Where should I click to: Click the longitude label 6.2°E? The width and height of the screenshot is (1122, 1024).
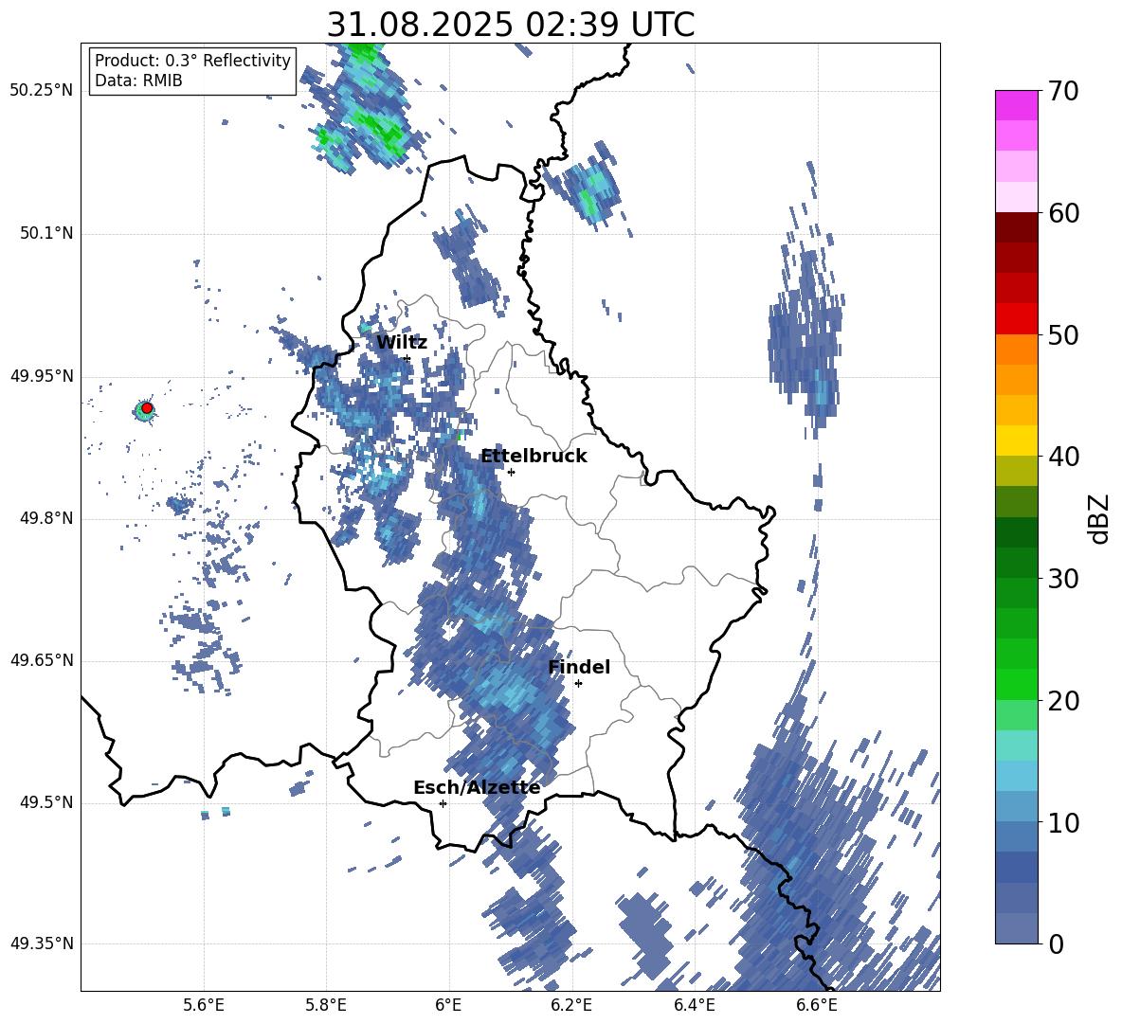click(571, 1005)
